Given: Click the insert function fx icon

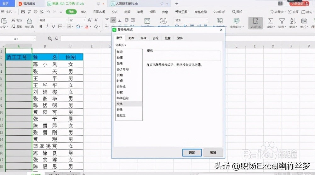Looking at the screenshot, I should [x=56, y=38].
